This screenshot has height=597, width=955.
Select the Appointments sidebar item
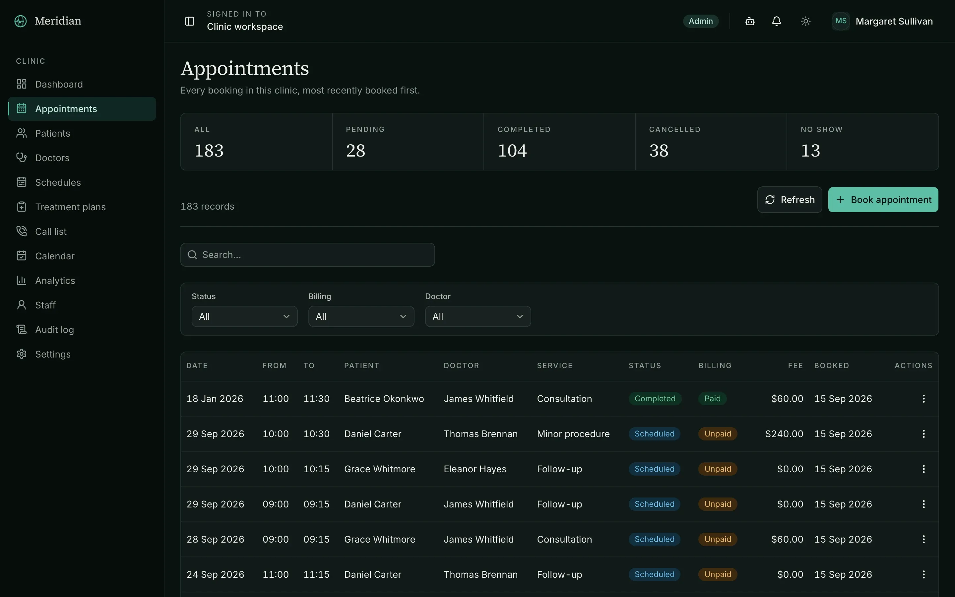coord(82,108)
